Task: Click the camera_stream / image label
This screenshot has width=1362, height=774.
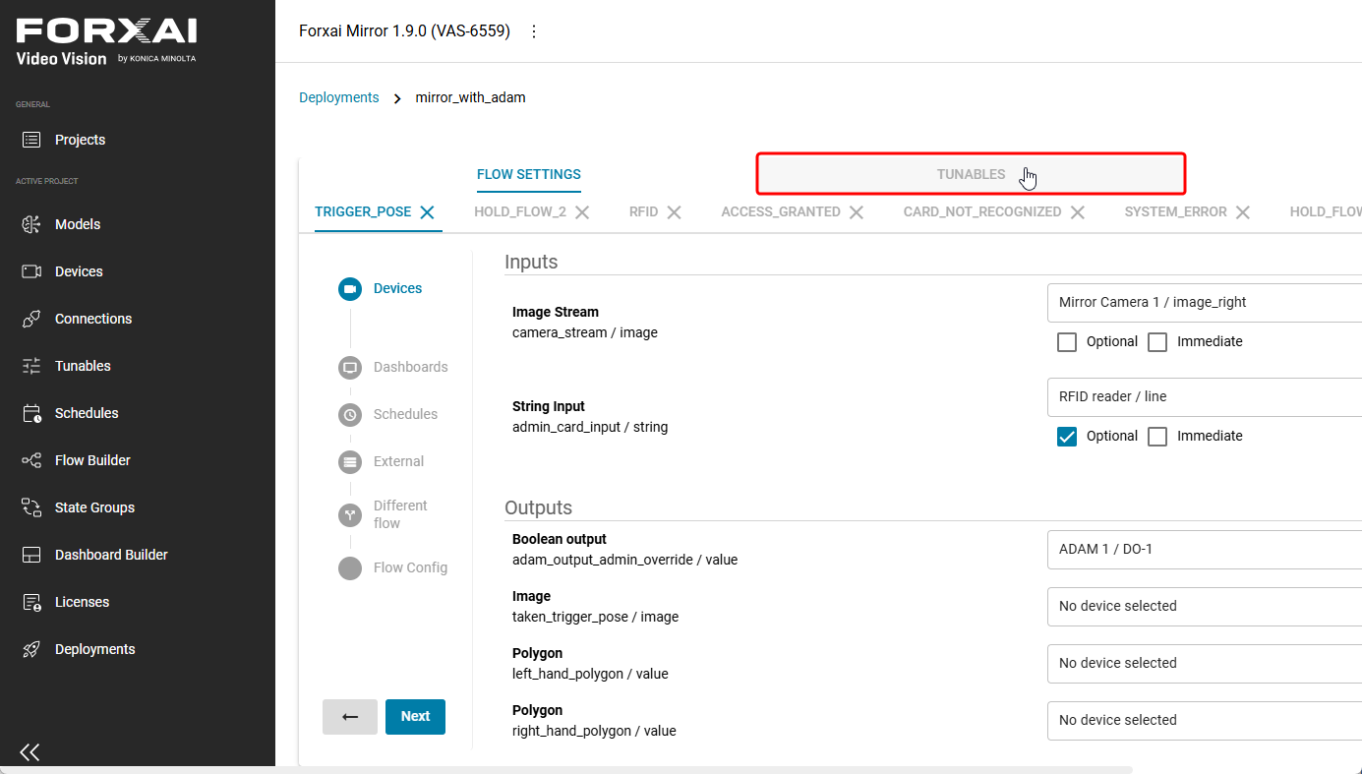Action: click(585, 332)
